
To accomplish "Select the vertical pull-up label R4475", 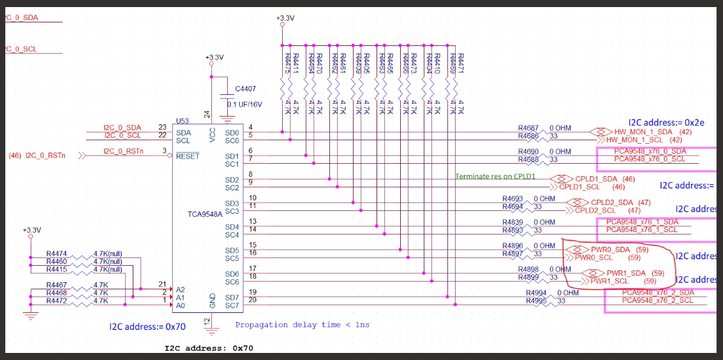I will [x=287, y=64].
